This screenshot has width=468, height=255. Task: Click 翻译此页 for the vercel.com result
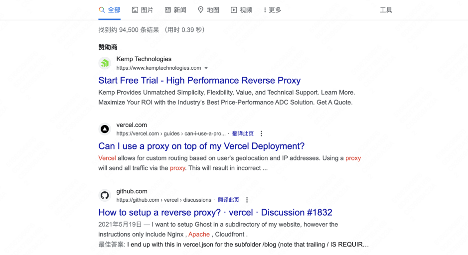243,133
